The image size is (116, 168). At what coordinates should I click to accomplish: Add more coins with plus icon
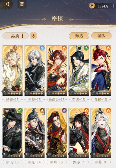click(114, 6)
